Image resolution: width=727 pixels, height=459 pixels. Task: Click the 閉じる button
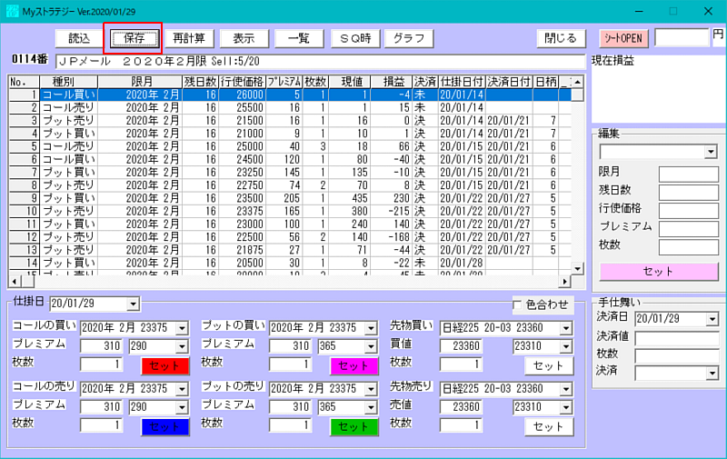pos(561,38)
